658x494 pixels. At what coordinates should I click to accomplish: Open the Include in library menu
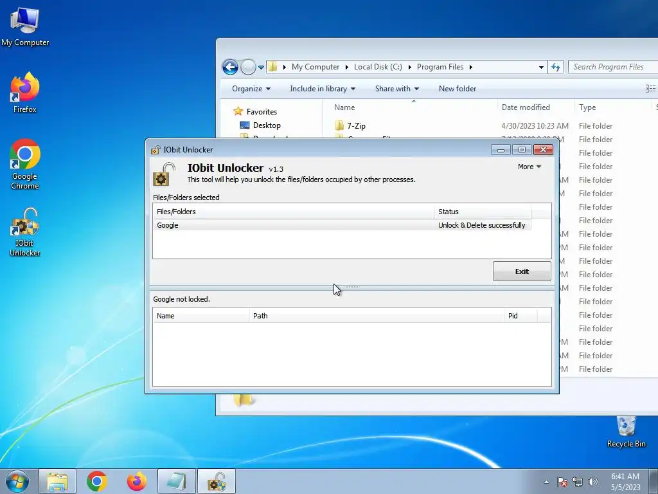[323, 89]
